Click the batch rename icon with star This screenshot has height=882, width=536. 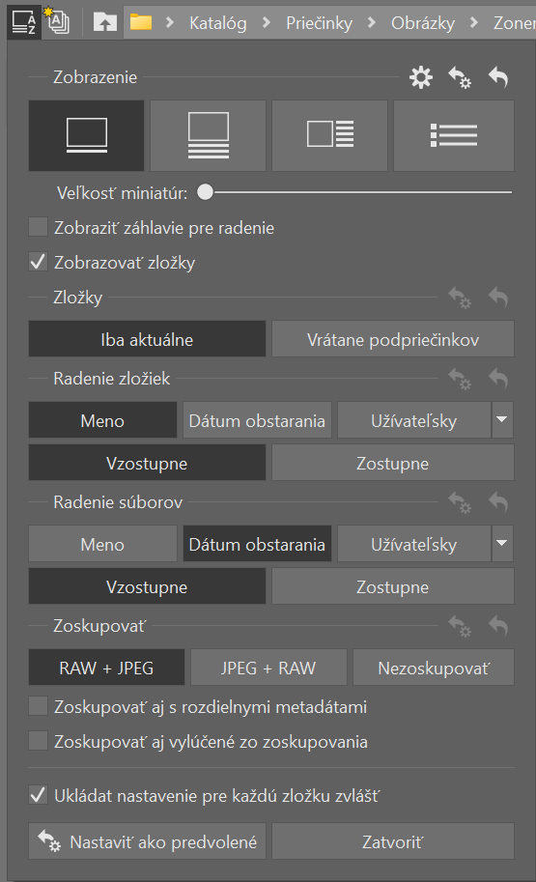tap(57, 21)
